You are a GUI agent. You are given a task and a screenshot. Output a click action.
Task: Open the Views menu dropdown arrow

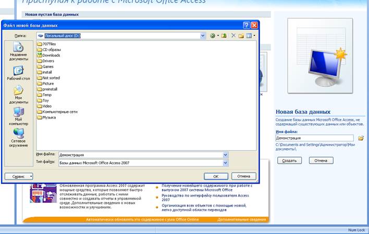point(254,36)
